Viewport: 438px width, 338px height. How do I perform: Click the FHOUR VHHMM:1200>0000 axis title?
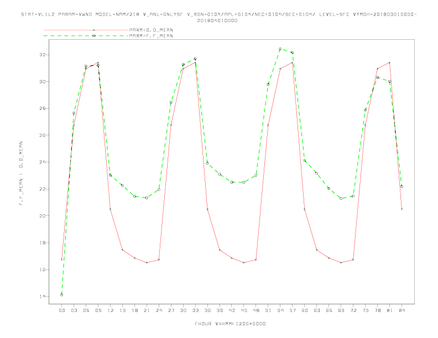[x=230, y=324]
